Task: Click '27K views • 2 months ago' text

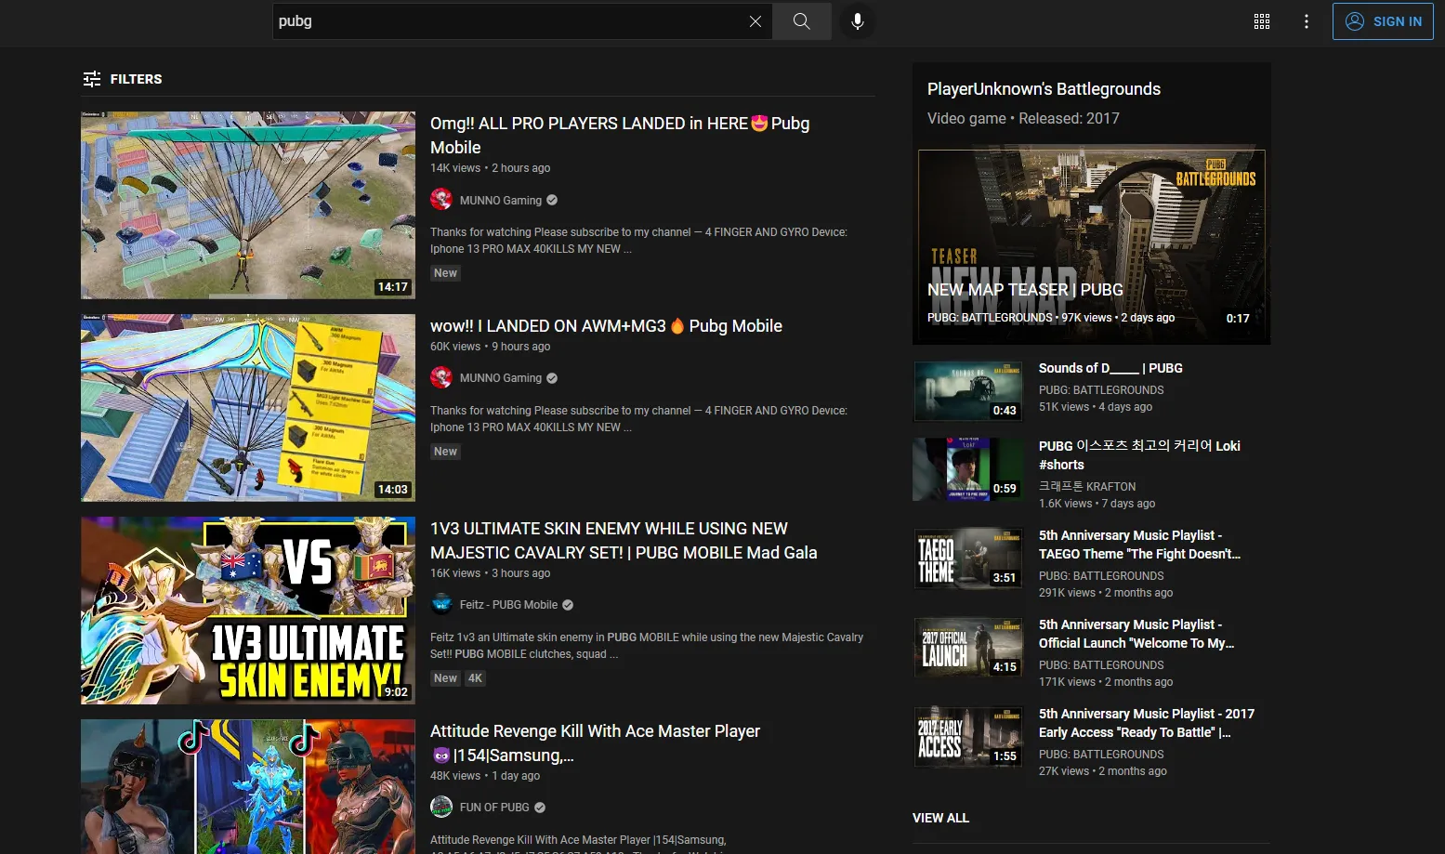Action: click(1103, 771)
